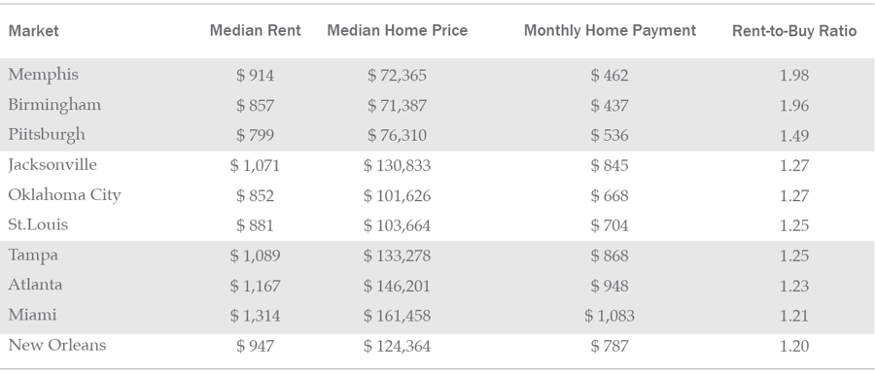Select the Piitsburgh market name

tap(47, 135)
